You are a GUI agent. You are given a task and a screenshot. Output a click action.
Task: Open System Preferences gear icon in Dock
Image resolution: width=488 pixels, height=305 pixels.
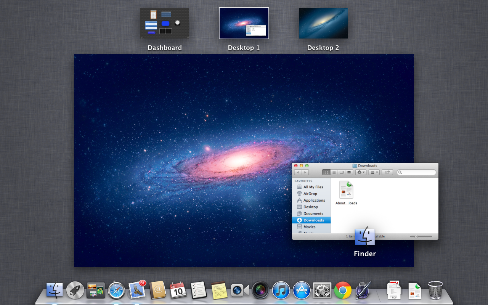[x=322, y=291]
